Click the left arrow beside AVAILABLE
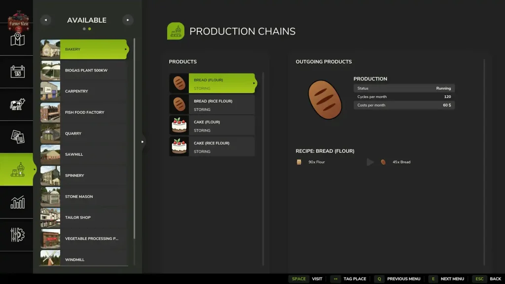The image size is (505, 284). tap(46, 20)
